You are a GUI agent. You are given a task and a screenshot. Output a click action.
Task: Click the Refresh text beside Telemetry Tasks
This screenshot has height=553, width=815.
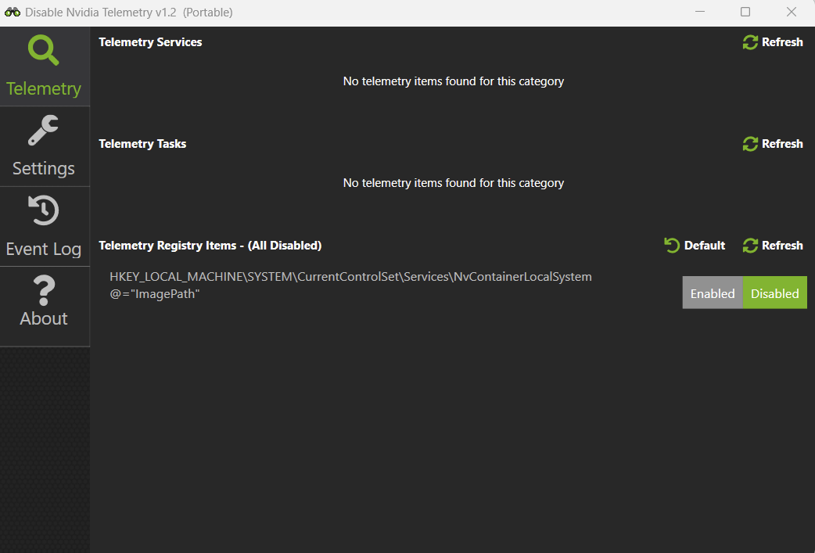782,144
